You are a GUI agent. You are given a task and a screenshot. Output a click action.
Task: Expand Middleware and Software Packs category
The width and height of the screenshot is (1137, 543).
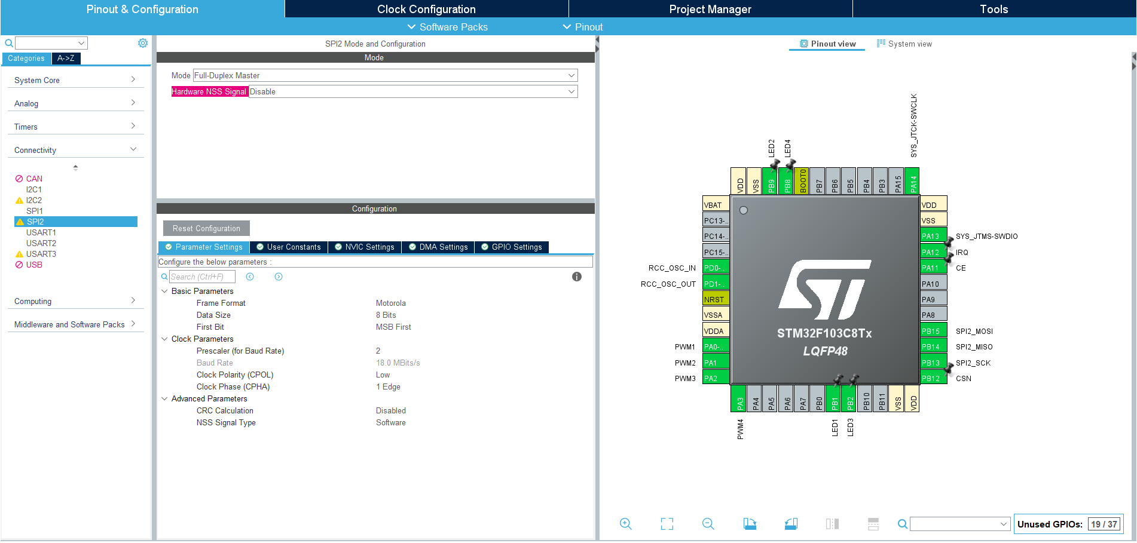point(75,324)
